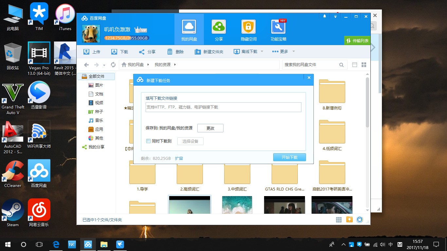This screenshot has width=447, height=251.
Task: Click the storage usage progress bar
Action: [x=126, y=38]
